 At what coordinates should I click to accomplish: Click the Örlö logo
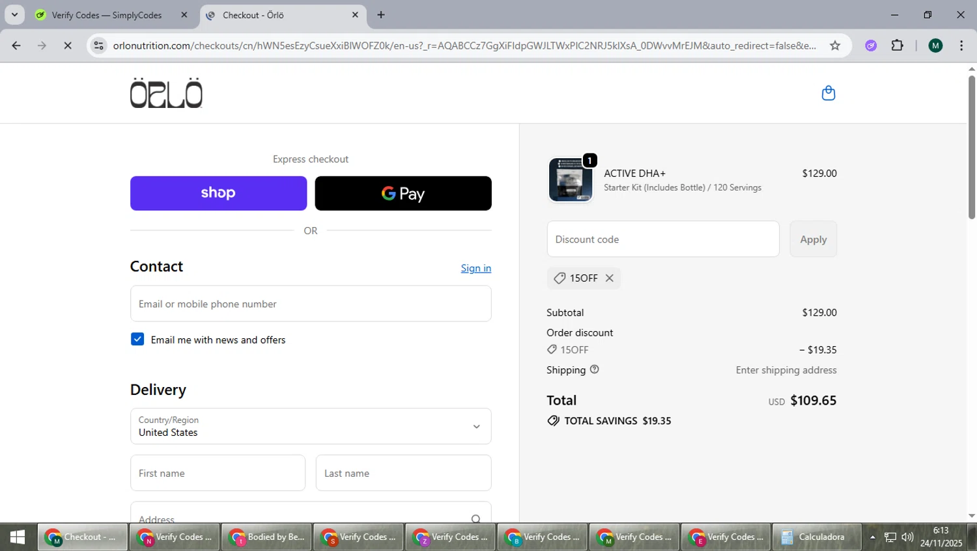coord(166,93)
